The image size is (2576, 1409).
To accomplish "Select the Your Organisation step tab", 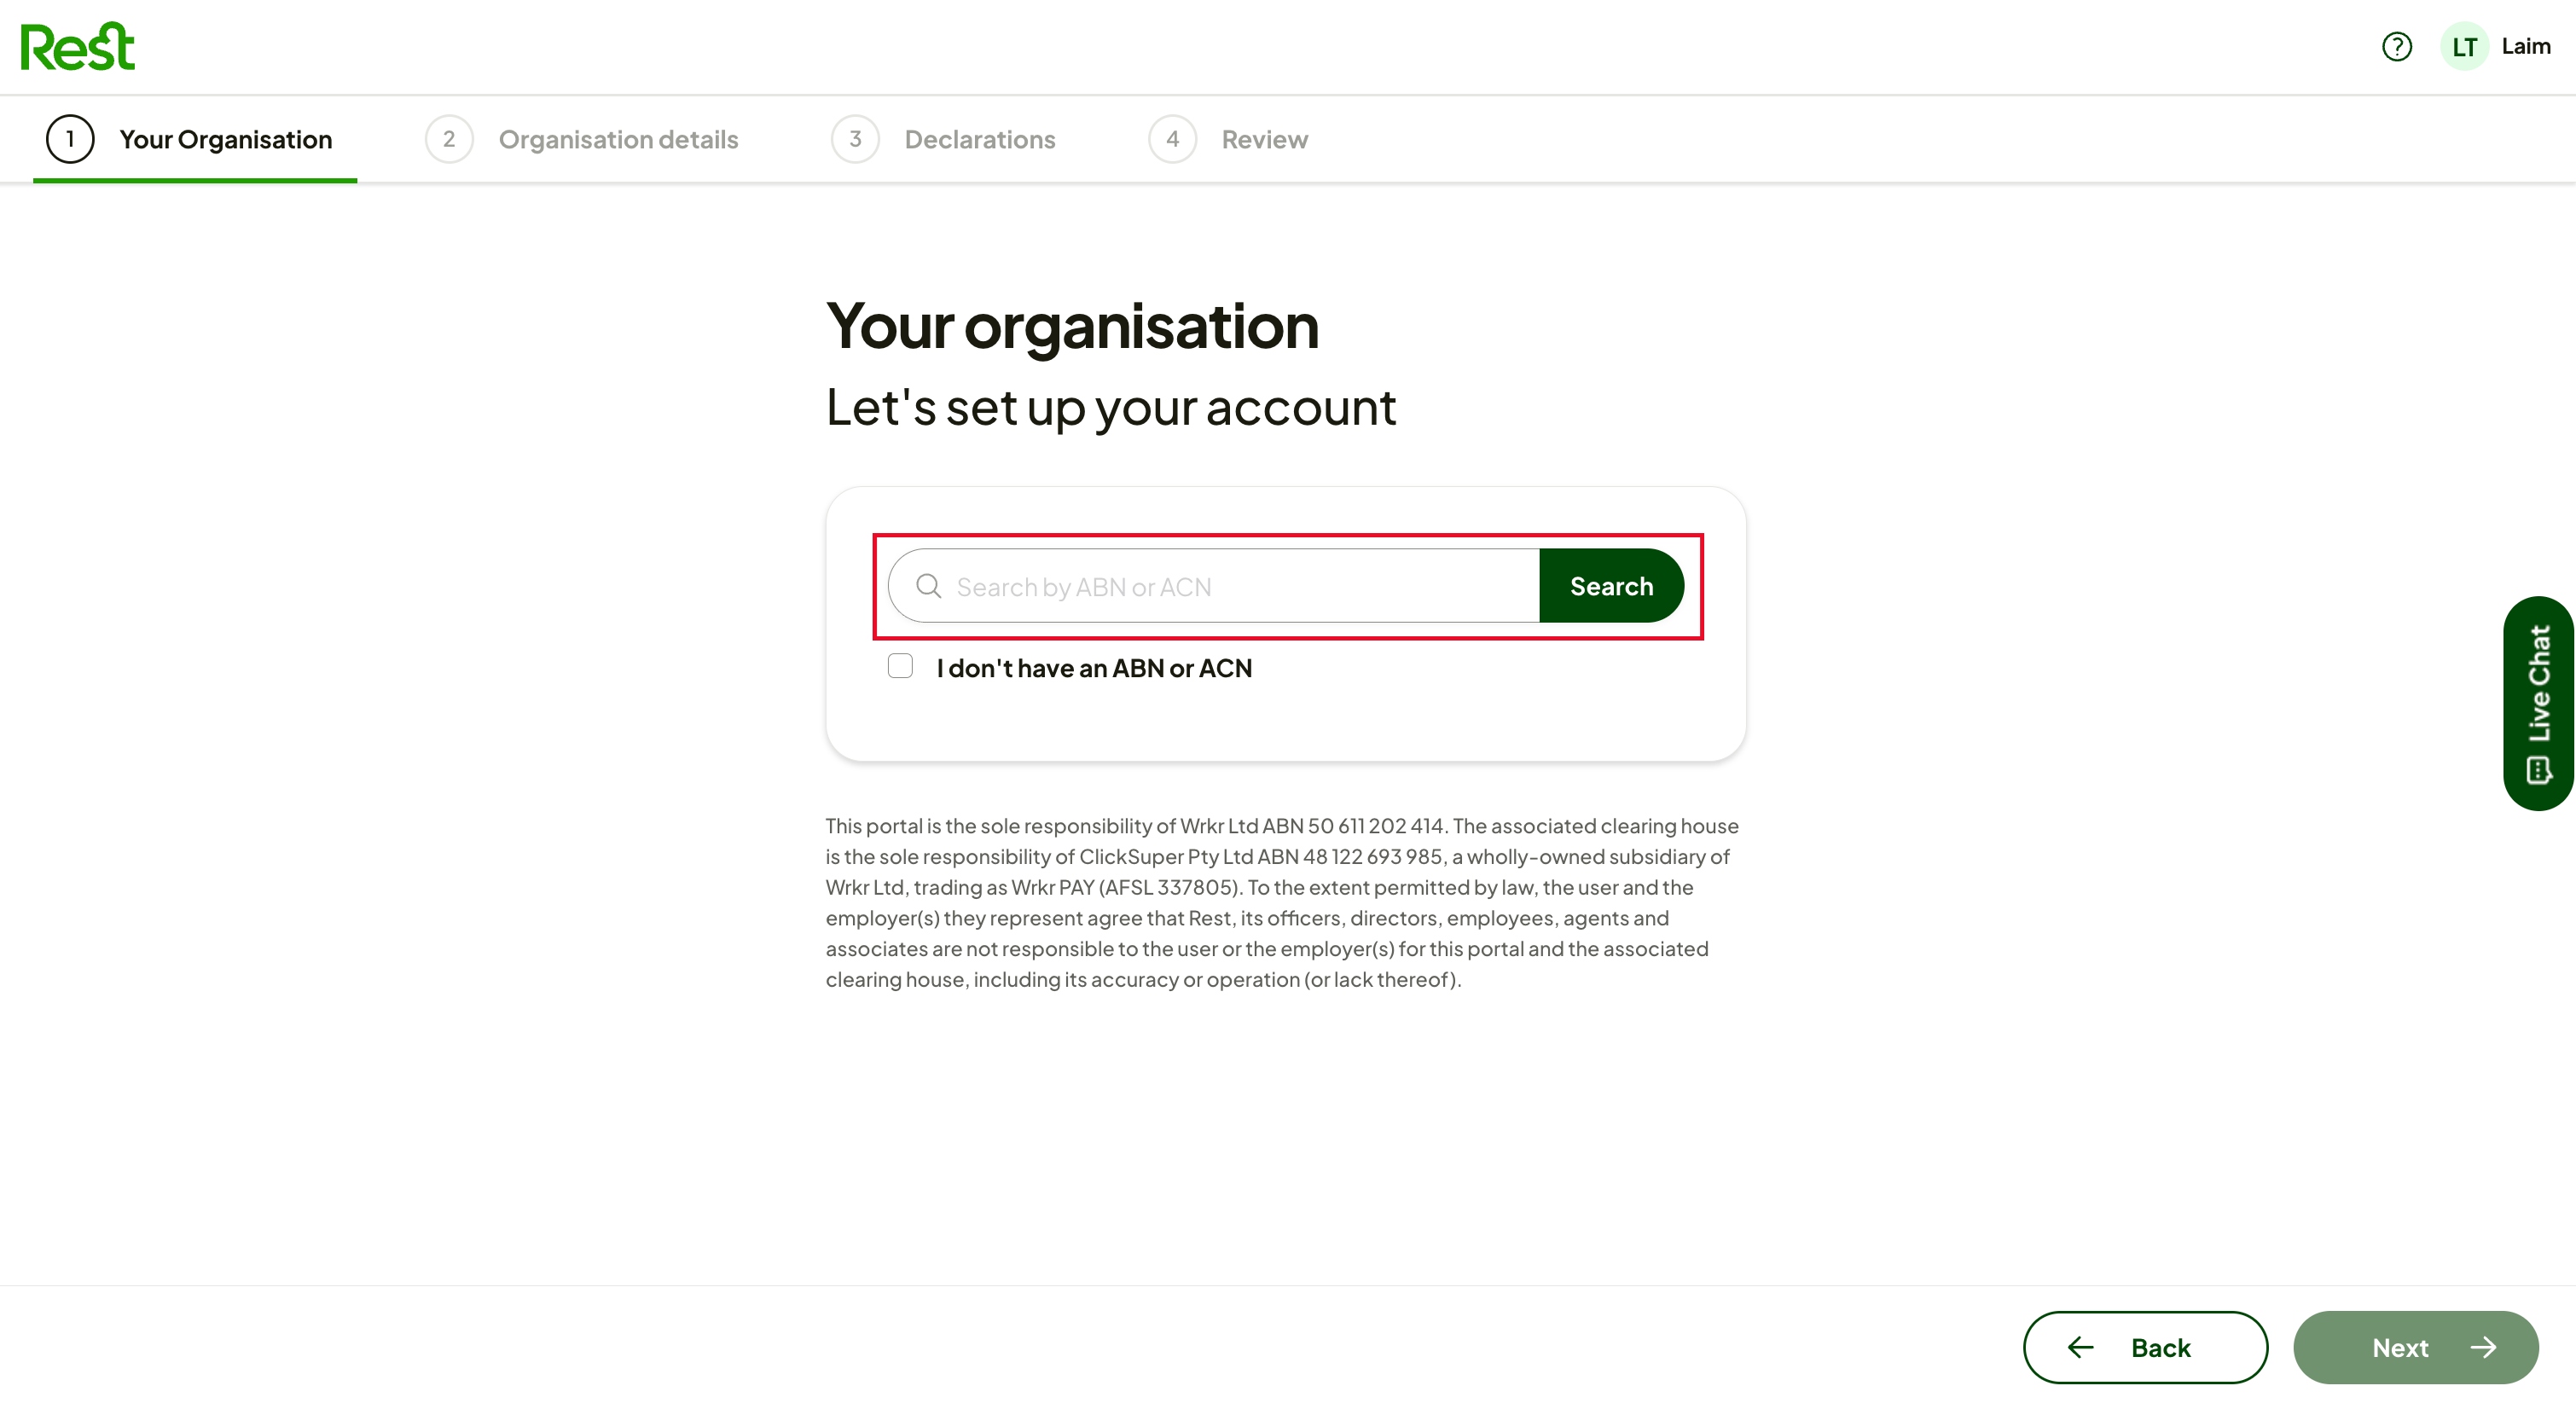I will (x=195, y=139).
